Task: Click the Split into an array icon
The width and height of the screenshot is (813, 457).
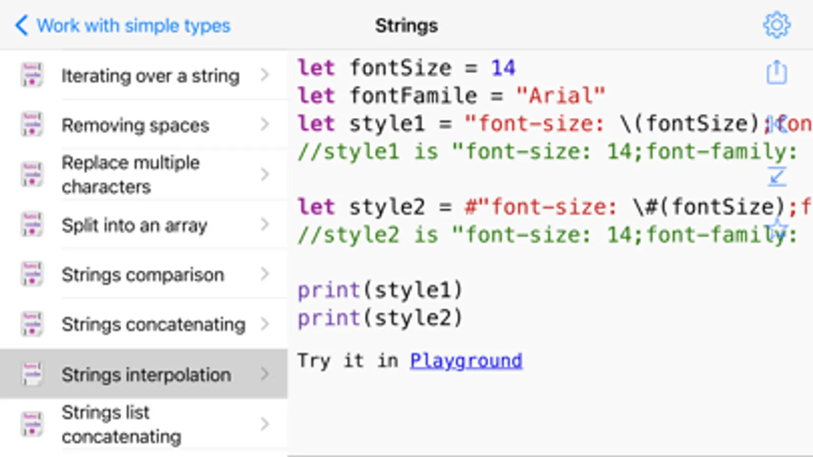Action: click(32, 225)
